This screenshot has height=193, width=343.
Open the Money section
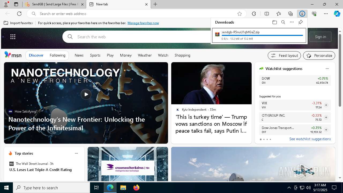[x=126, y=55]
